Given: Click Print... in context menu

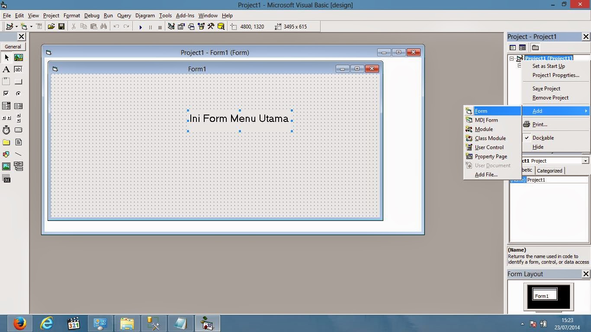Looking at the screenshot, I should coord(556,124).
